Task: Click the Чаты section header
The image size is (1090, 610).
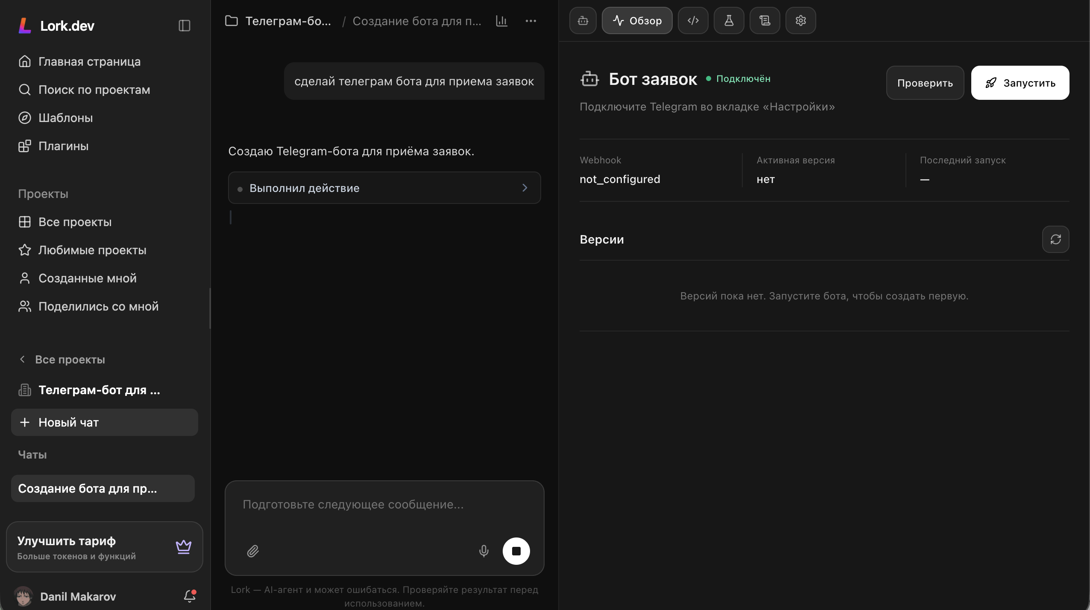Action: [x=32, y=455]
